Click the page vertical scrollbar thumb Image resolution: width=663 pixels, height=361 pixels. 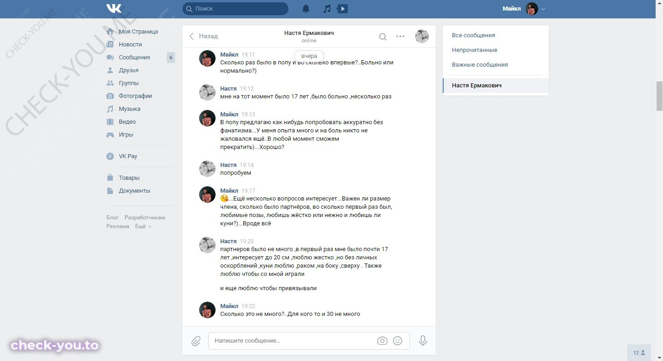click(x=659, y=96)
